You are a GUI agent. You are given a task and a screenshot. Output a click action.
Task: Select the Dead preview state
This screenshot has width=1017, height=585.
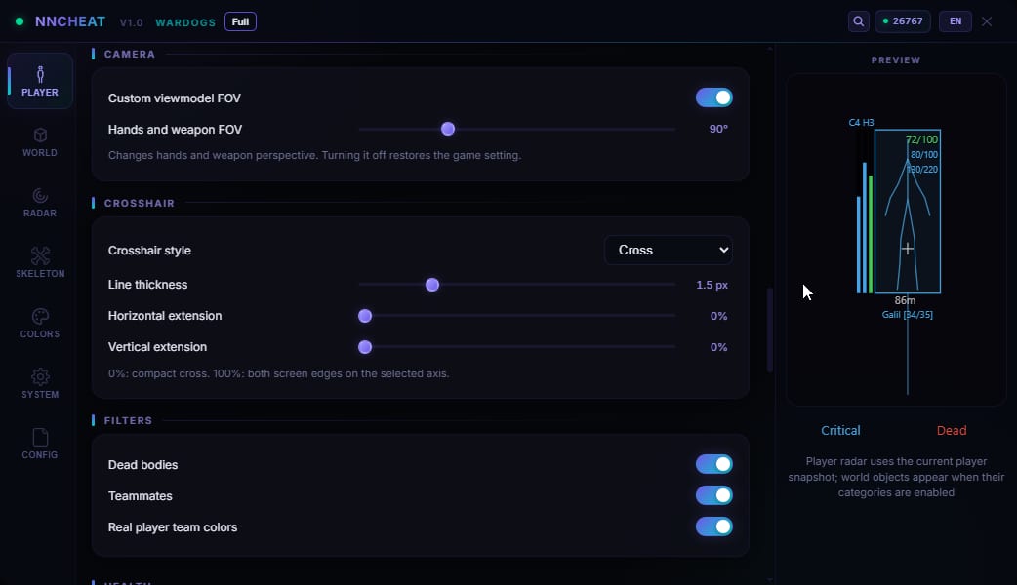[952, 431]
